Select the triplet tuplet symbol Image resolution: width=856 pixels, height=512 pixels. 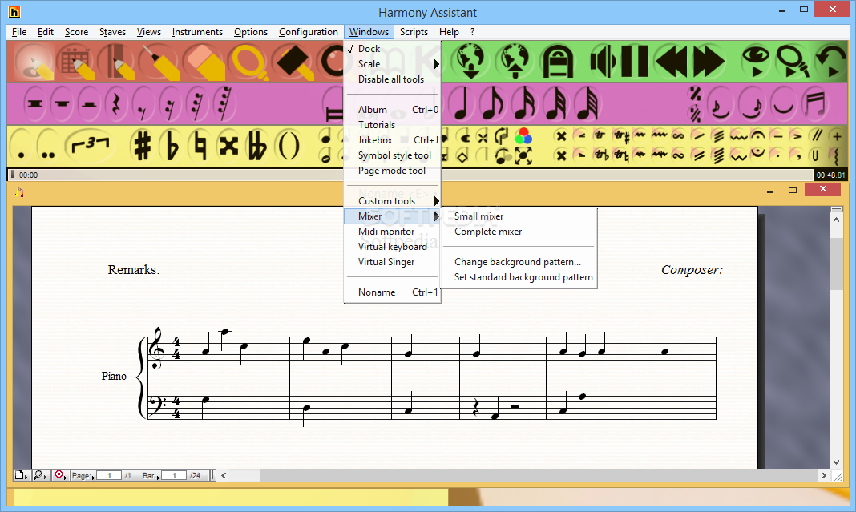[90, 145]
